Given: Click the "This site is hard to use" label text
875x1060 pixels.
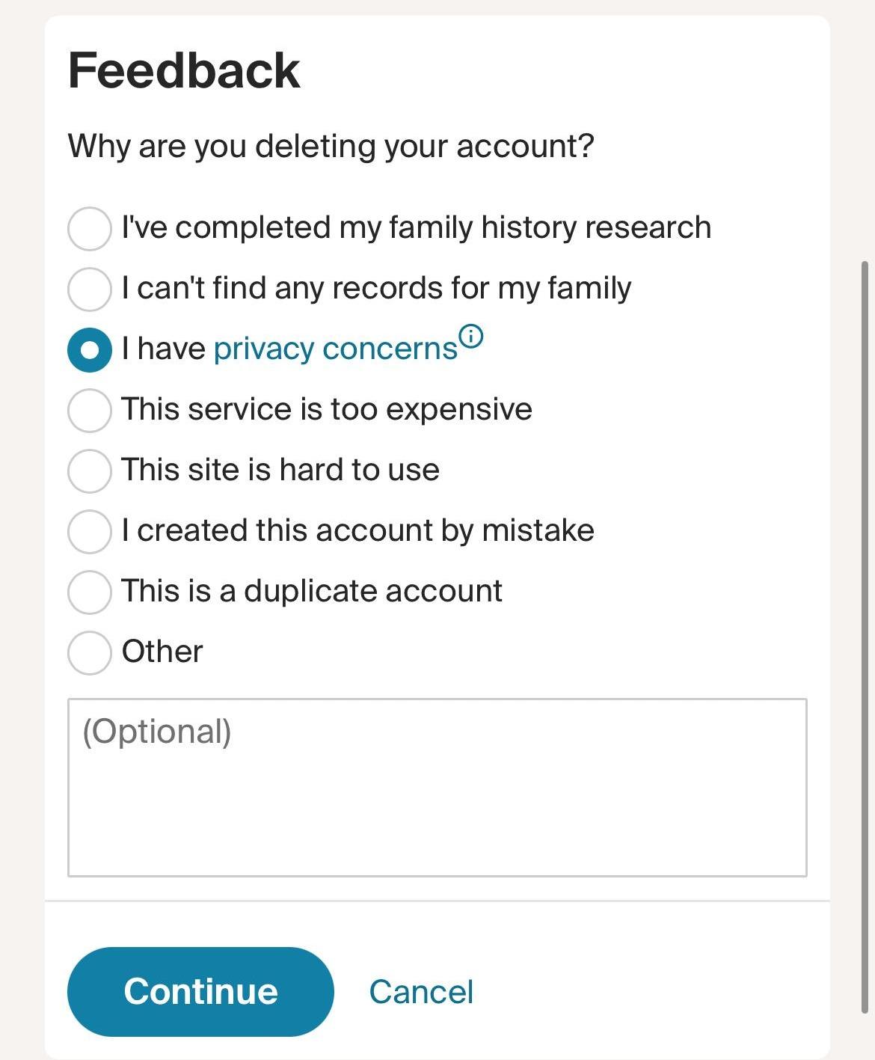Looking at the screenshot, I should tap(280, 471).
